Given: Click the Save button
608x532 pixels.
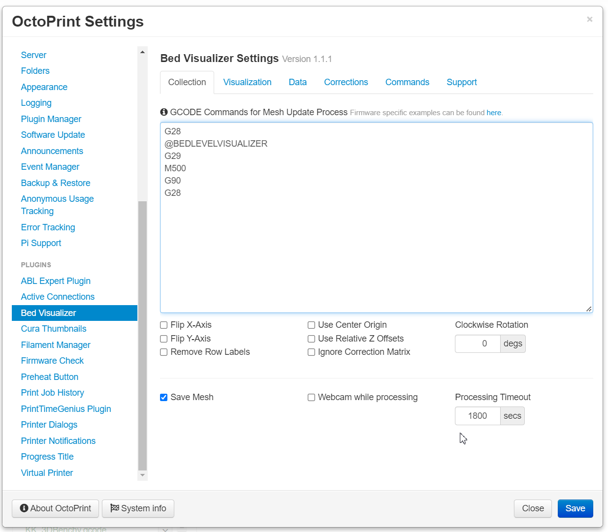Looking at the screenshot, I should 575,508.
